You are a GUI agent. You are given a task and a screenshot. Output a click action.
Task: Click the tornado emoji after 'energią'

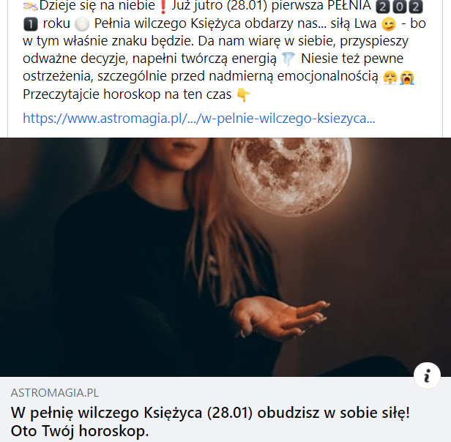click(x=288, y=59)
